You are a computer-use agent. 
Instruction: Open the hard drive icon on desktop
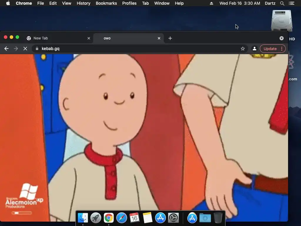click(282, 21)
